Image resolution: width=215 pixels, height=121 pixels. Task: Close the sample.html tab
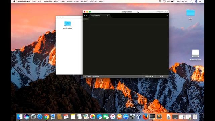click(107, 16)
